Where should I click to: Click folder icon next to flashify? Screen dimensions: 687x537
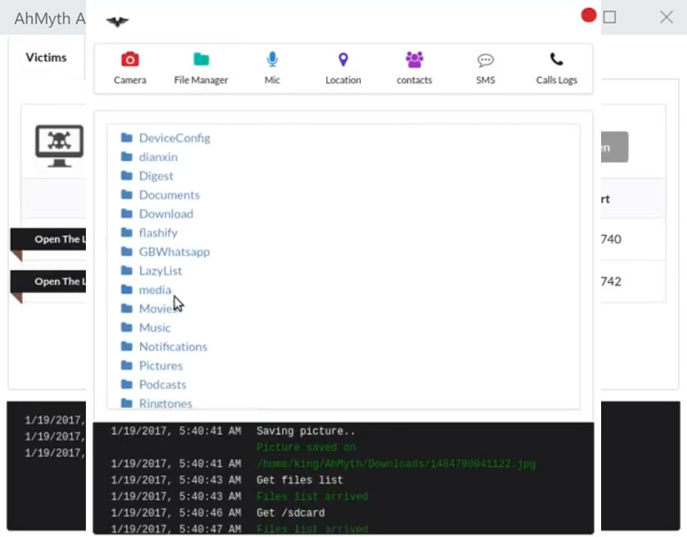127,233
